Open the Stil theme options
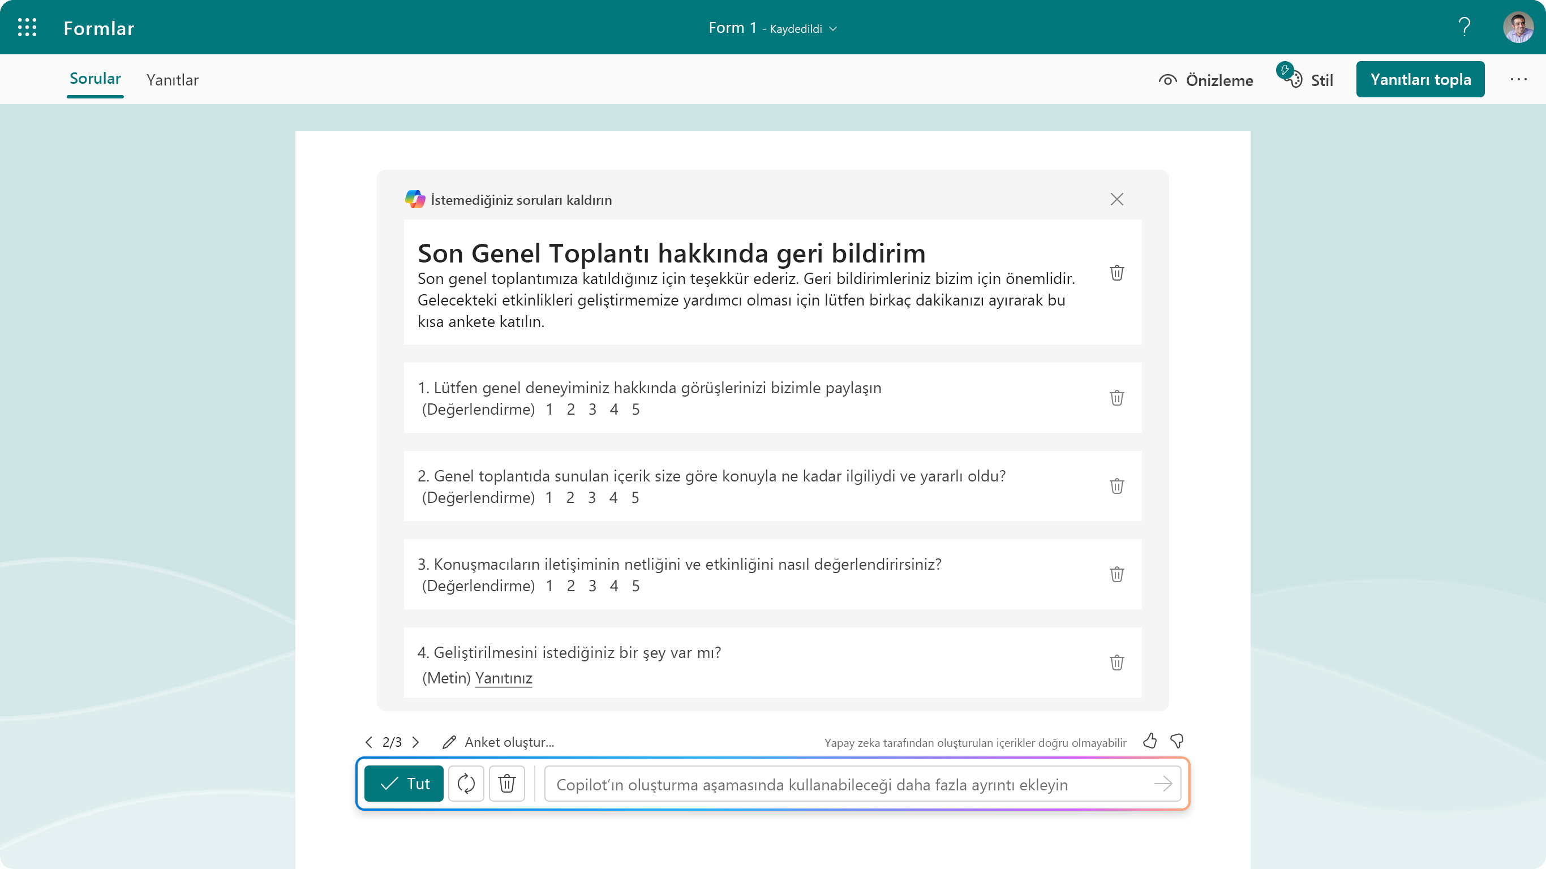This screenshot has height=869, width=1546. (1306, 79)
